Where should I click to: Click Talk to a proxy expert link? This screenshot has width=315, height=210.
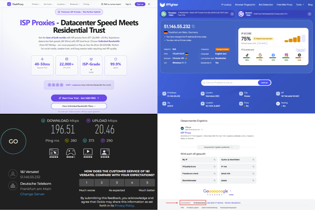pyautogui.click(x=111, y=4)
